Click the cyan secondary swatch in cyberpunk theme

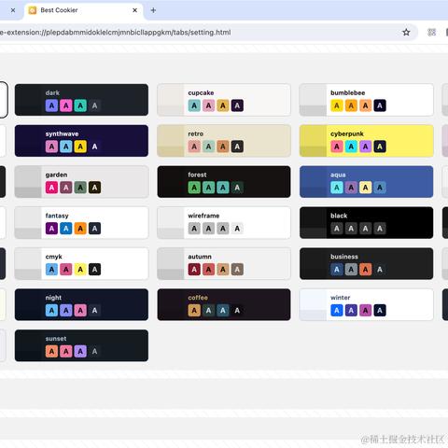[351, 147]
